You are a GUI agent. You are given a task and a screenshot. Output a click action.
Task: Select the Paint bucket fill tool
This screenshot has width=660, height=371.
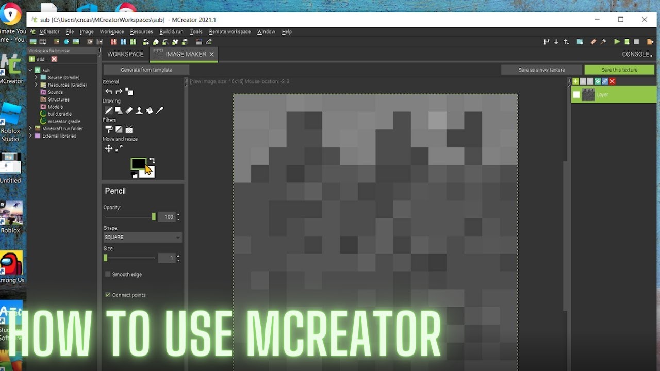[150, 110]
